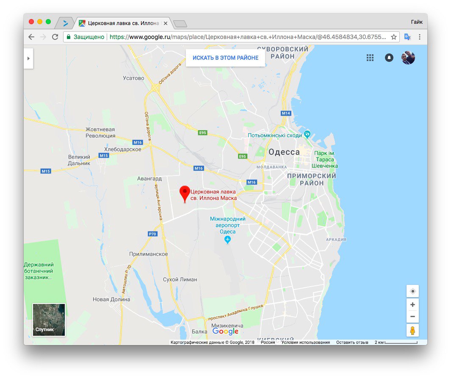Click the Державний ботанічний заказник label
This screenshot has height=379, width=451.
[x=39, y=271]
